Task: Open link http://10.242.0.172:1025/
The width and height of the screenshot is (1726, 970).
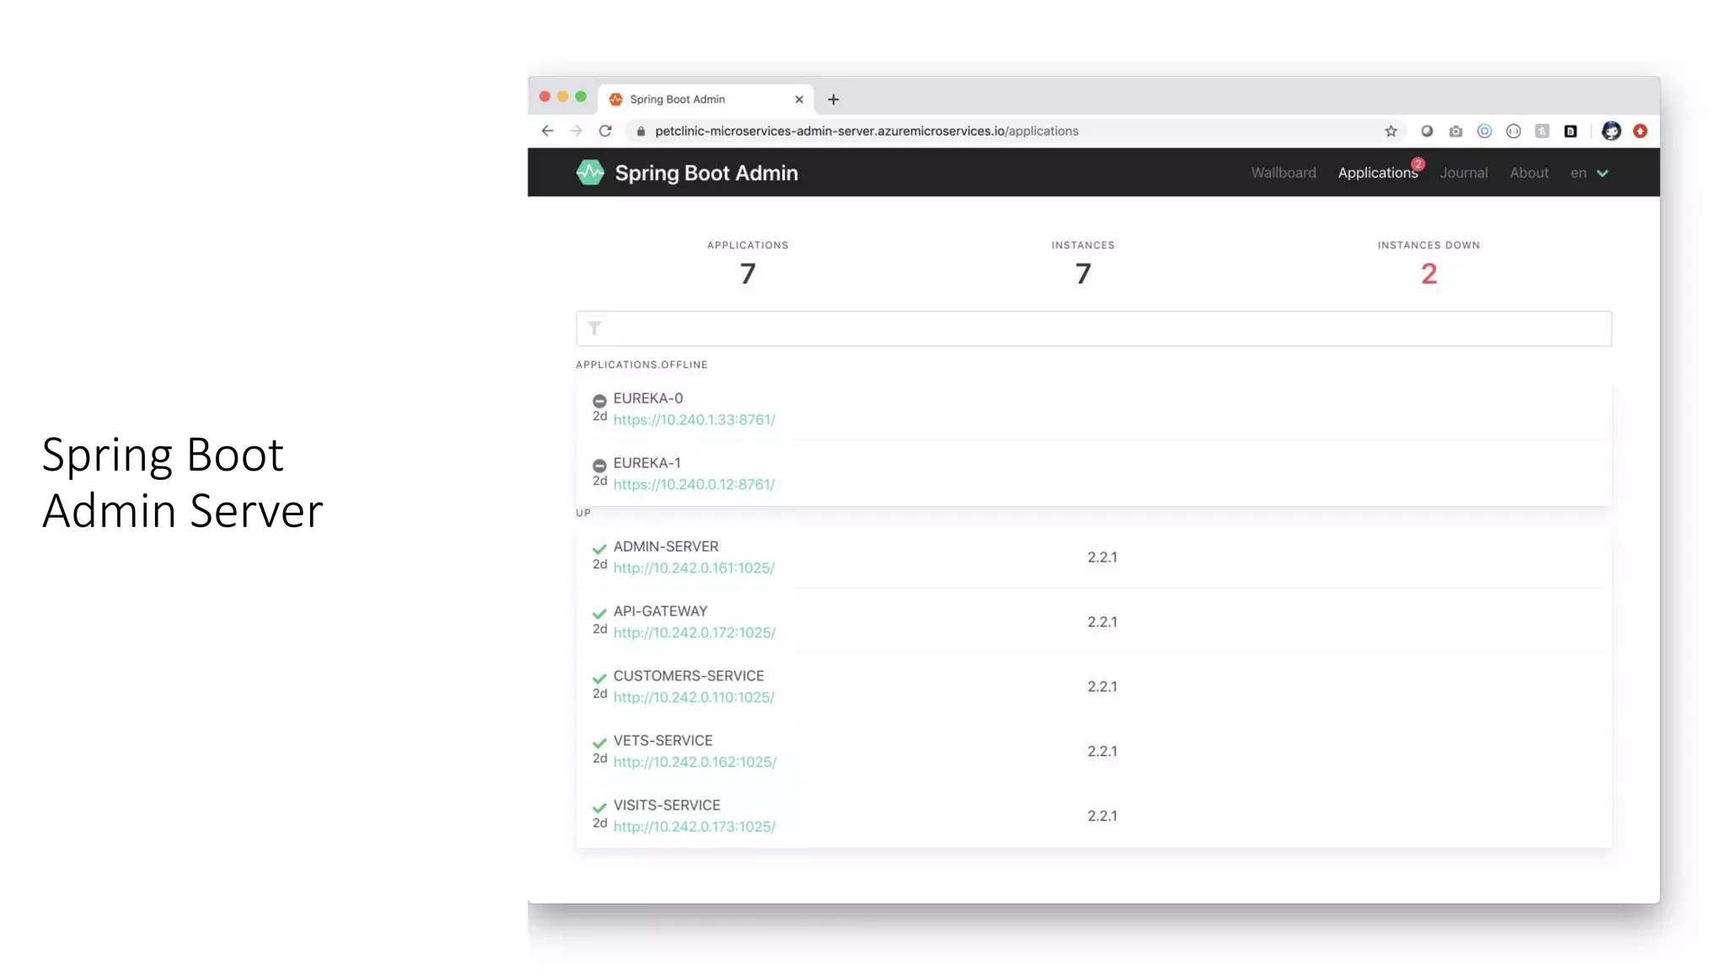Action: coord(694,632)
